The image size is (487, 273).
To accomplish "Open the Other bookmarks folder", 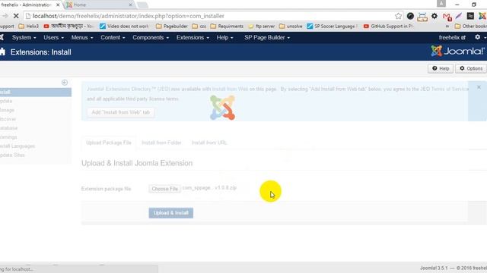I will [470, 27].
